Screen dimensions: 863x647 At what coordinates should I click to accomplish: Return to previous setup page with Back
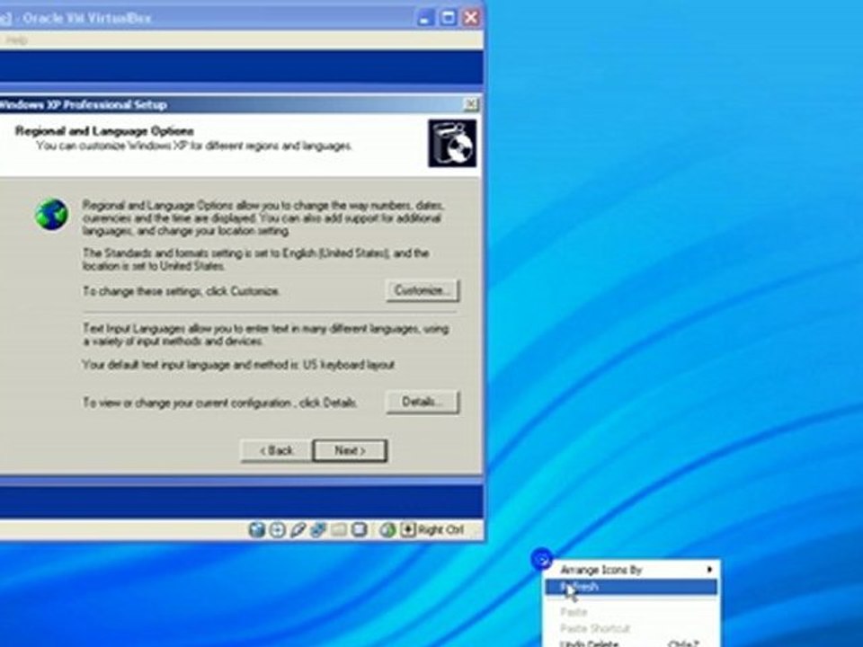pos(276,450)
